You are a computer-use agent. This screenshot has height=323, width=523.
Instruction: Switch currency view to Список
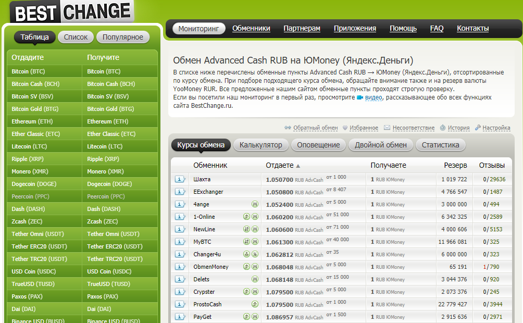pyautogui.click(x=76, y=37)
